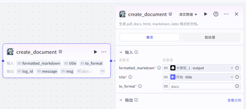Image resolution: width=246 pixels, height=109 pixels.
Task: Click the create_document title in the panel
Action: point(147,14)
